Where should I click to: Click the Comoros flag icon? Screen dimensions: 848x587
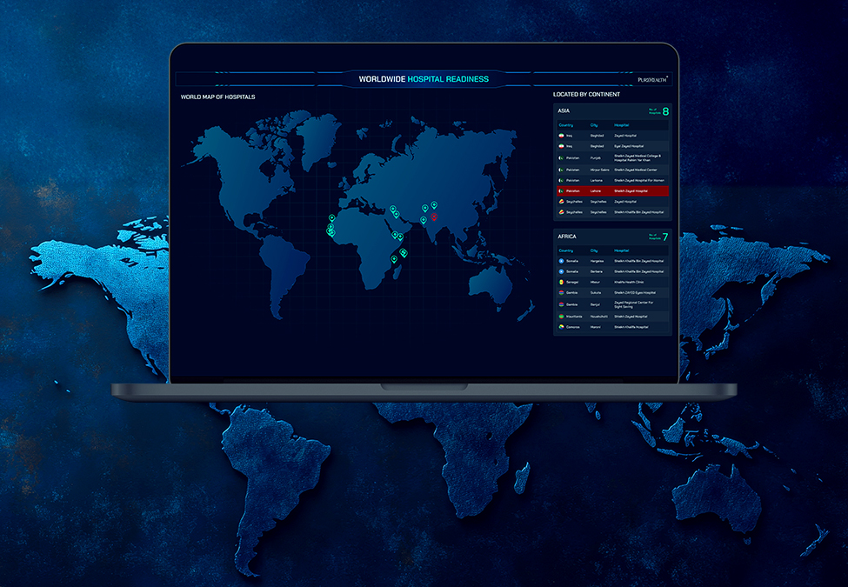pyautogui.click(x=561, y=327)
